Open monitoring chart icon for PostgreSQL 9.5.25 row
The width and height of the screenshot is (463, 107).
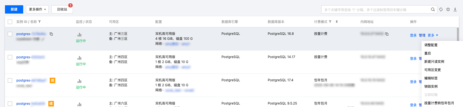pyautogui.click(x=80, y=105)
